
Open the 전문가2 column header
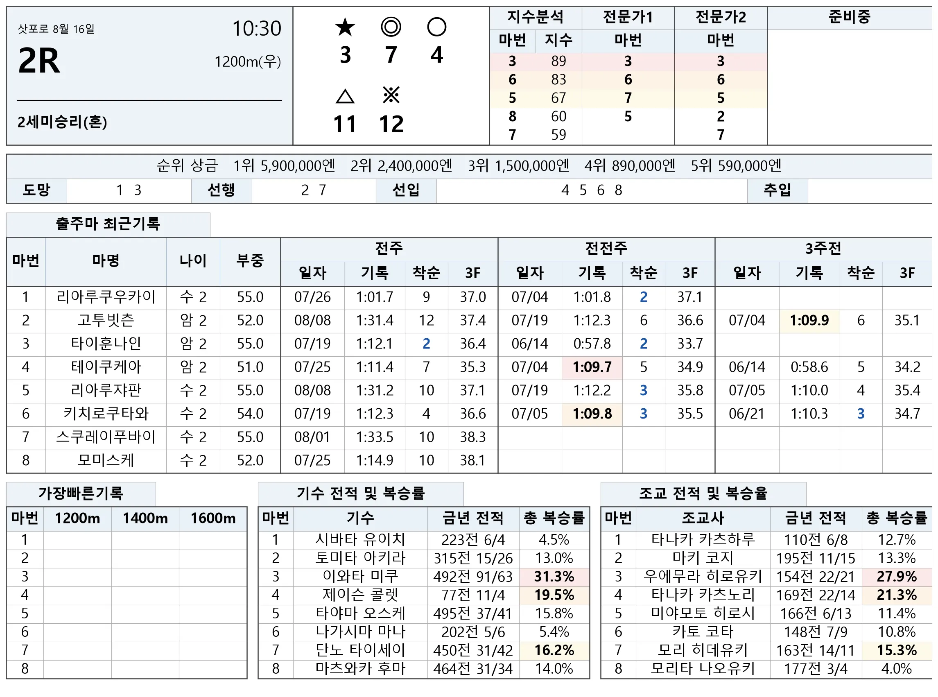pyautogui.click(x=721, y=17)
